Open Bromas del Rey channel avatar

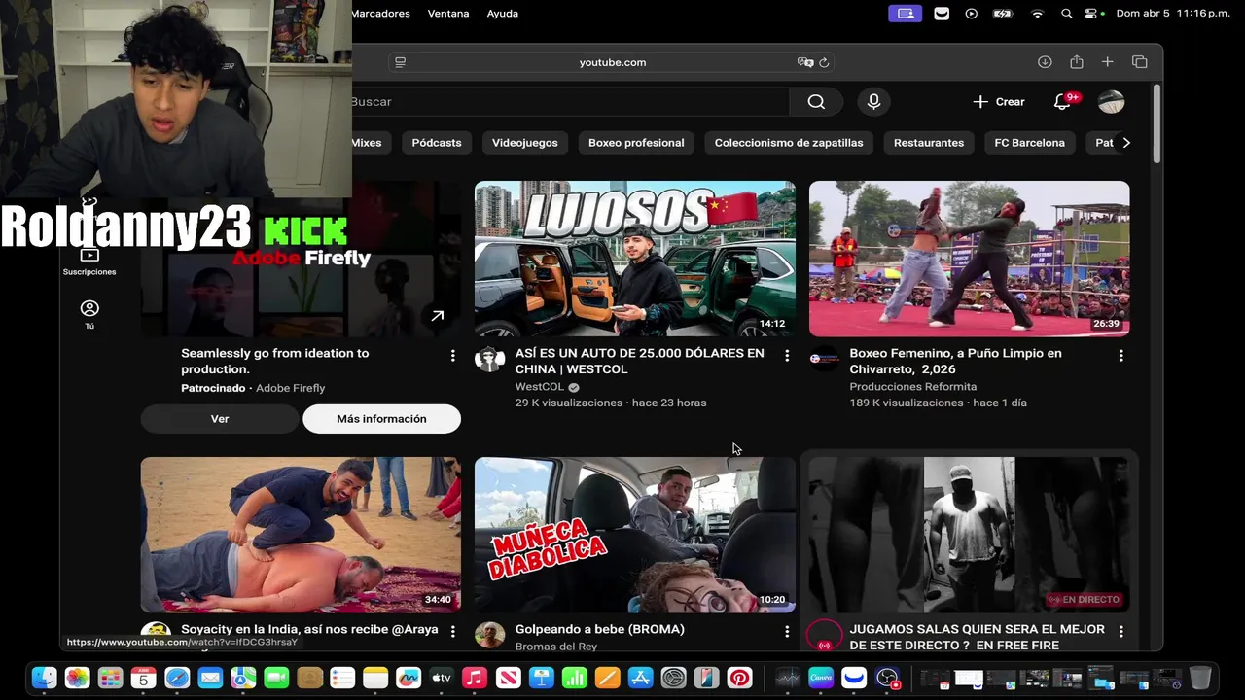coord(489,635)
